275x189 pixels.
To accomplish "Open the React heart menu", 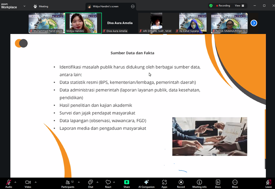I will [108, 184].
